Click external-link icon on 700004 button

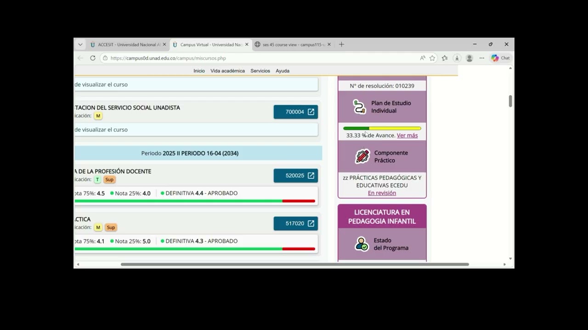(311, 112)
